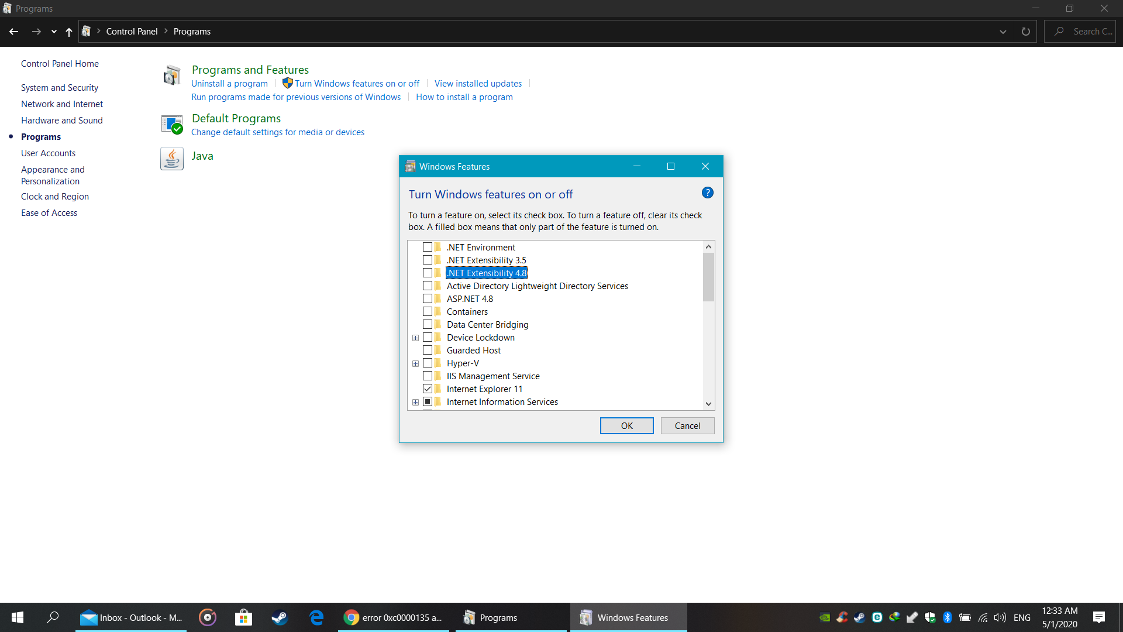The image size is (1123, 632).
Task: Click the chevron after Control Panel breadcrumb
Action: click(x=166, y=31)
